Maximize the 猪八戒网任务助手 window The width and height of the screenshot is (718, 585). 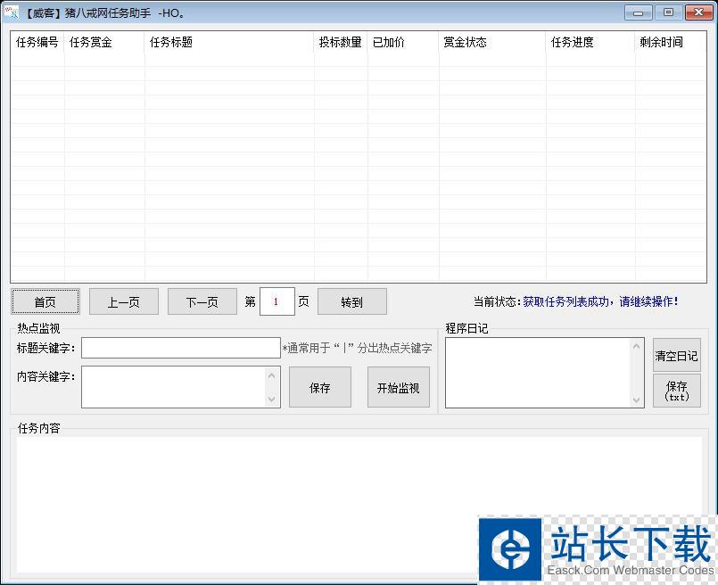tap(668, 12)
